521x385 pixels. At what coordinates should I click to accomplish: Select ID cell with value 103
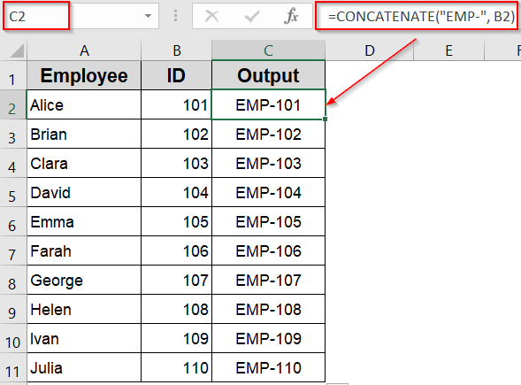tap(176, 163)
